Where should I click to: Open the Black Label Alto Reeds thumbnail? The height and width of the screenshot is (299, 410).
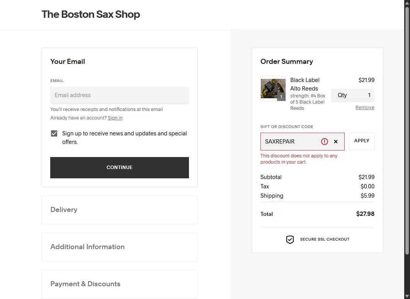click(273, 89)
